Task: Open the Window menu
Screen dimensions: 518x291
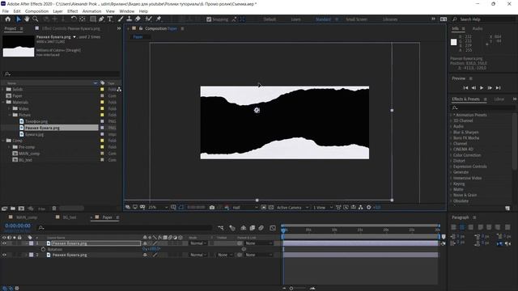Action: 126,11
